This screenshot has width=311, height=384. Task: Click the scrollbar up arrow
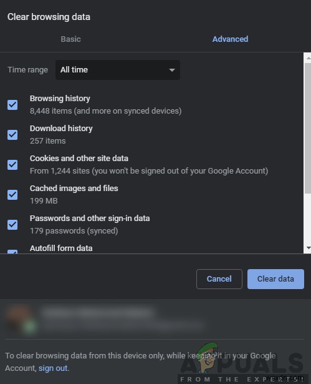[308, 58]
